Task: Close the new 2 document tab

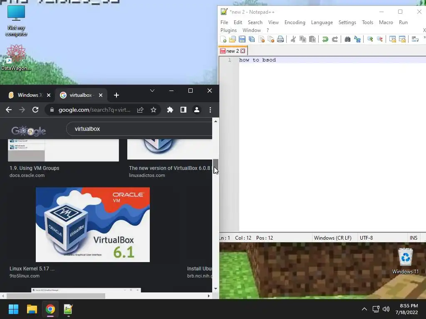Action: (x=243, y=51)
